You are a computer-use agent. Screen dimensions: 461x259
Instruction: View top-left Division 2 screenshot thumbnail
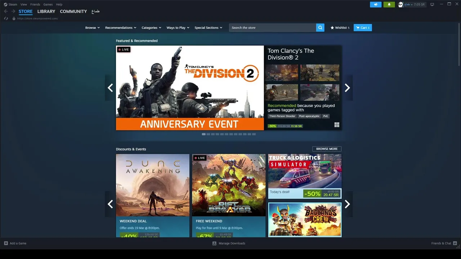coord(281,73)
